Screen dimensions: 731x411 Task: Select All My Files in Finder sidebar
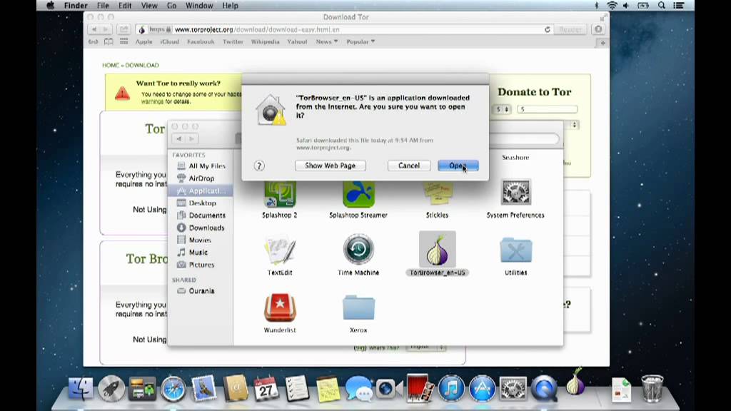coord(201,166)
